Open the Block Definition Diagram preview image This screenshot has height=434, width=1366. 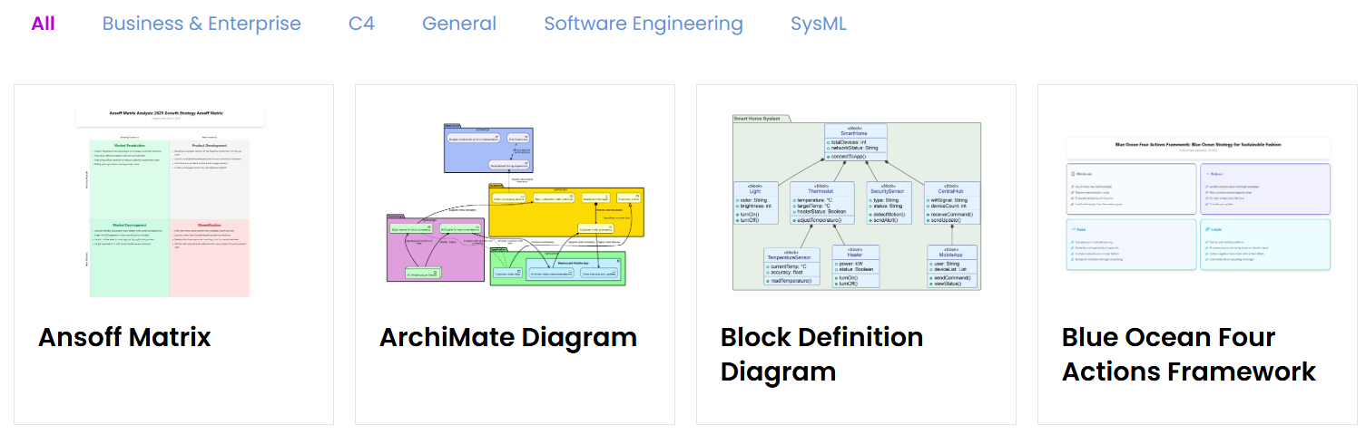856,202
